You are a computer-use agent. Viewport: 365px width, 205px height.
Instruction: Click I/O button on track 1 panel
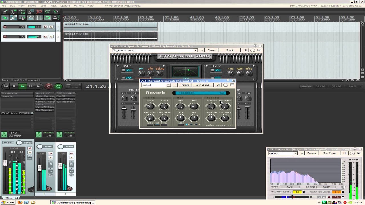pyautogui.click(x=22, y=27)
